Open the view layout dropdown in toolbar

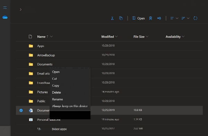pyautogui.click(x=174, y=18)
